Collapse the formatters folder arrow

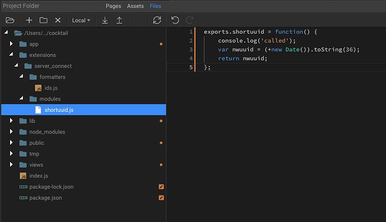[x=21, y=76]
